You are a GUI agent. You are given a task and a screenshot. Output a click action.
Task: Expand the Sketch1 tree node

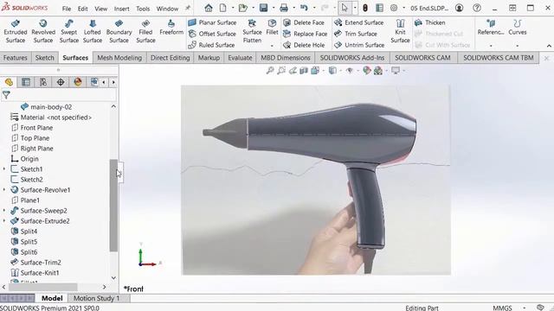(x=4, y=169)
